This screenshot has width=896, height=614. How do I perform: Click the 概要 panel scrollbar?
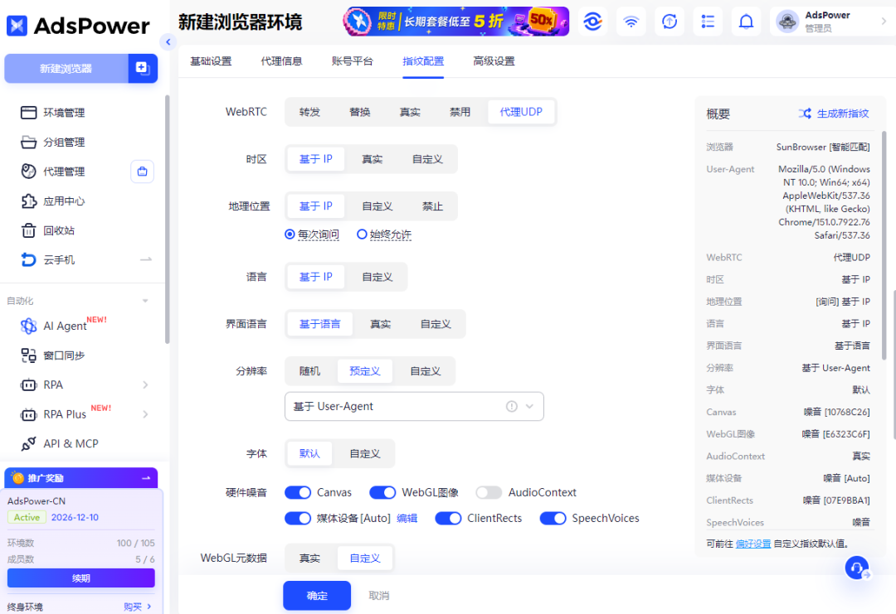point(884,245)
